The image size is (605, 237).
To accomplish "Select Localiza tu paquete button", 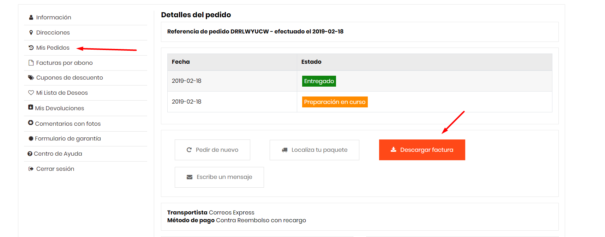I will pyautogui.click(x=314, y=150).
